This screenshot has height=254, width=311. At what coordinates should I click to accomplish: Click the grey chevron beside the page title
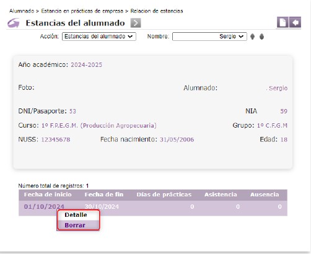click(136, 23)
